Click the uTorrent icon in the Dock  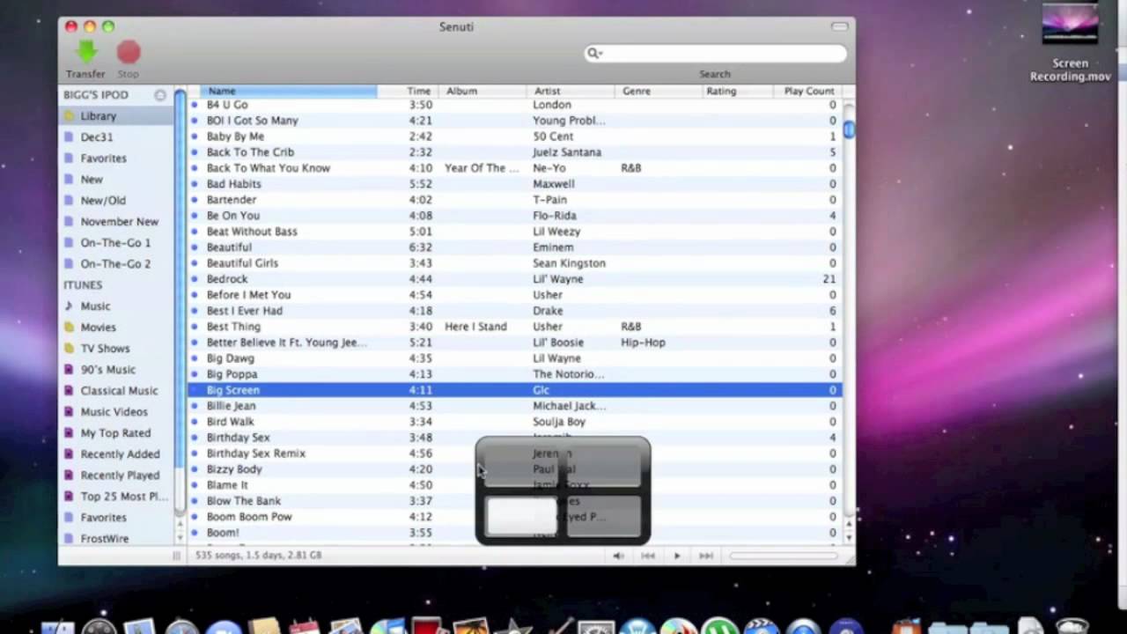[x=720, y=626]
